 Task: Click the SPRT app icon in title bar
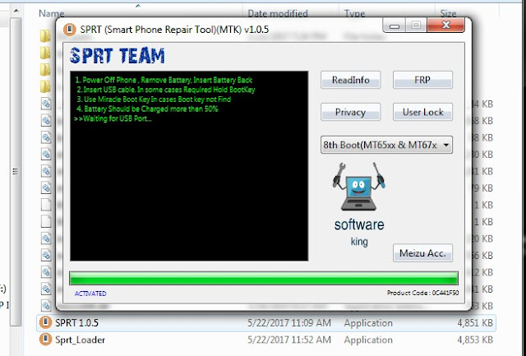(69, 30)
